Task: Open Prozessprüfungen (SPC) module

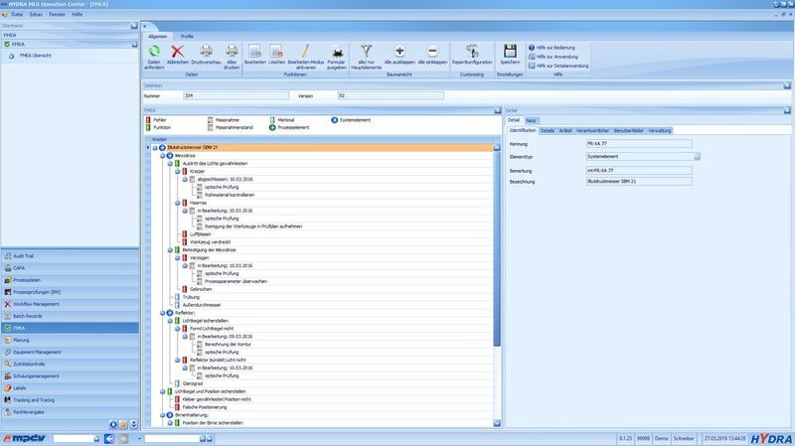Action: click(70, 292)
